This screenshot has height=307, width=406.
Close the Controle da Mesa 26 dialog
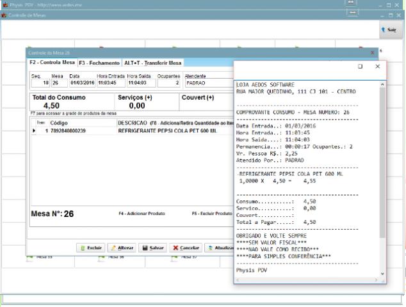click(372, 52)
